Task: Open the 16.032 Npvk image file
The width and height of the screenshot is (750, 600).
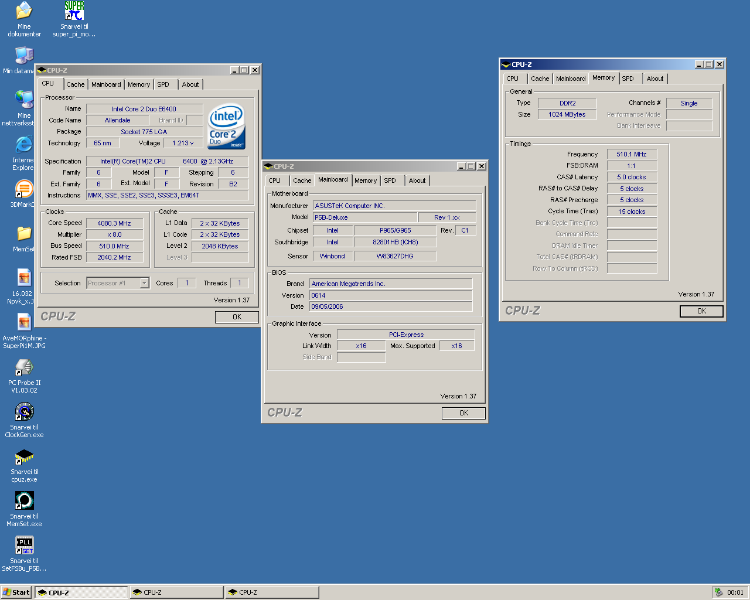Action: [24, 278]
